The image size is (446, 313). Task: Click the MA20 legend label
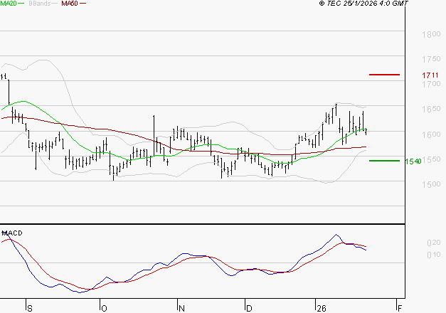pyautogui.click(x=9, y=3)
